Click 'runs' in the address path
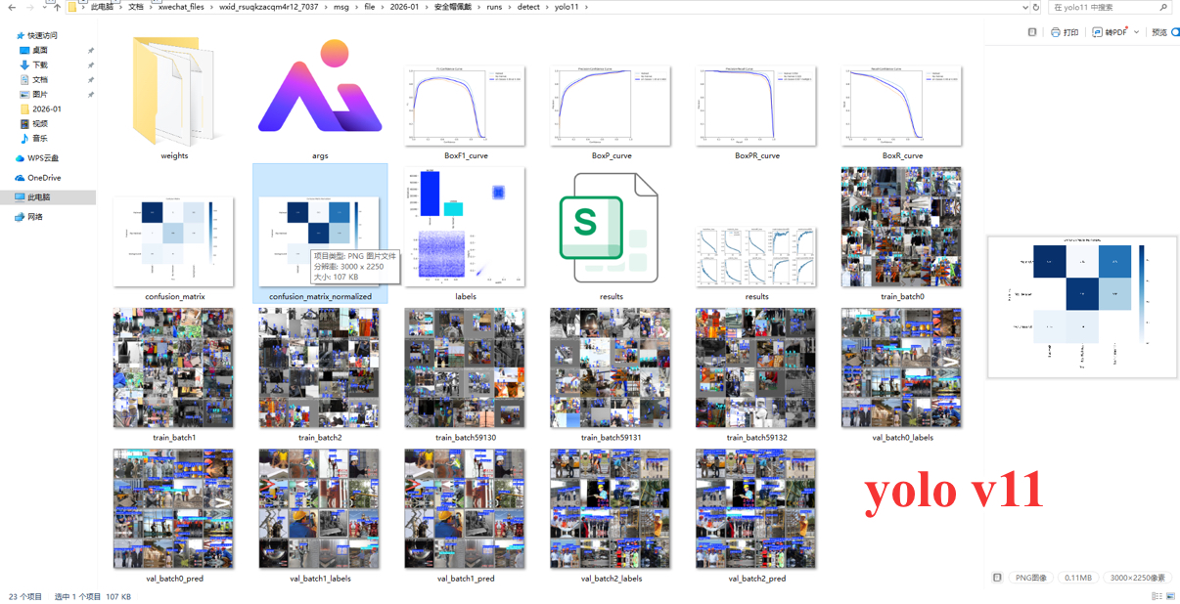The image size is (1180, 604). [494, 7]
